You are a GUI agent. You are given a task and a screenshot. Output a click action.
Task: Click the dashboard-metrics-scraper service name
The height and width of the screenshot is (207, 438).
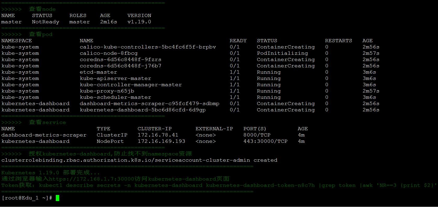pos(44,135)
